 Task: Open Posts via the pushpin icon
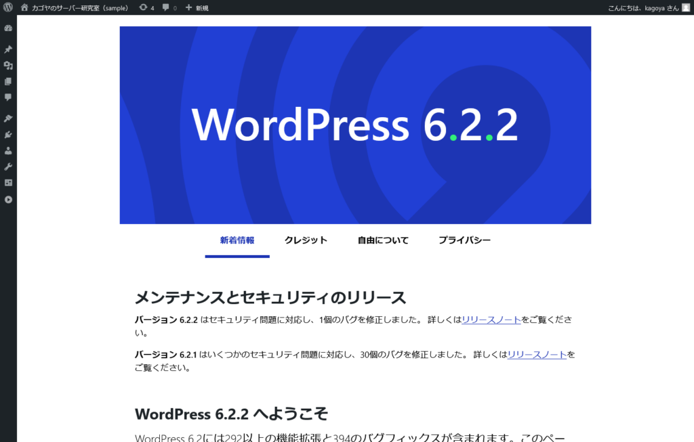click(8, 49)
